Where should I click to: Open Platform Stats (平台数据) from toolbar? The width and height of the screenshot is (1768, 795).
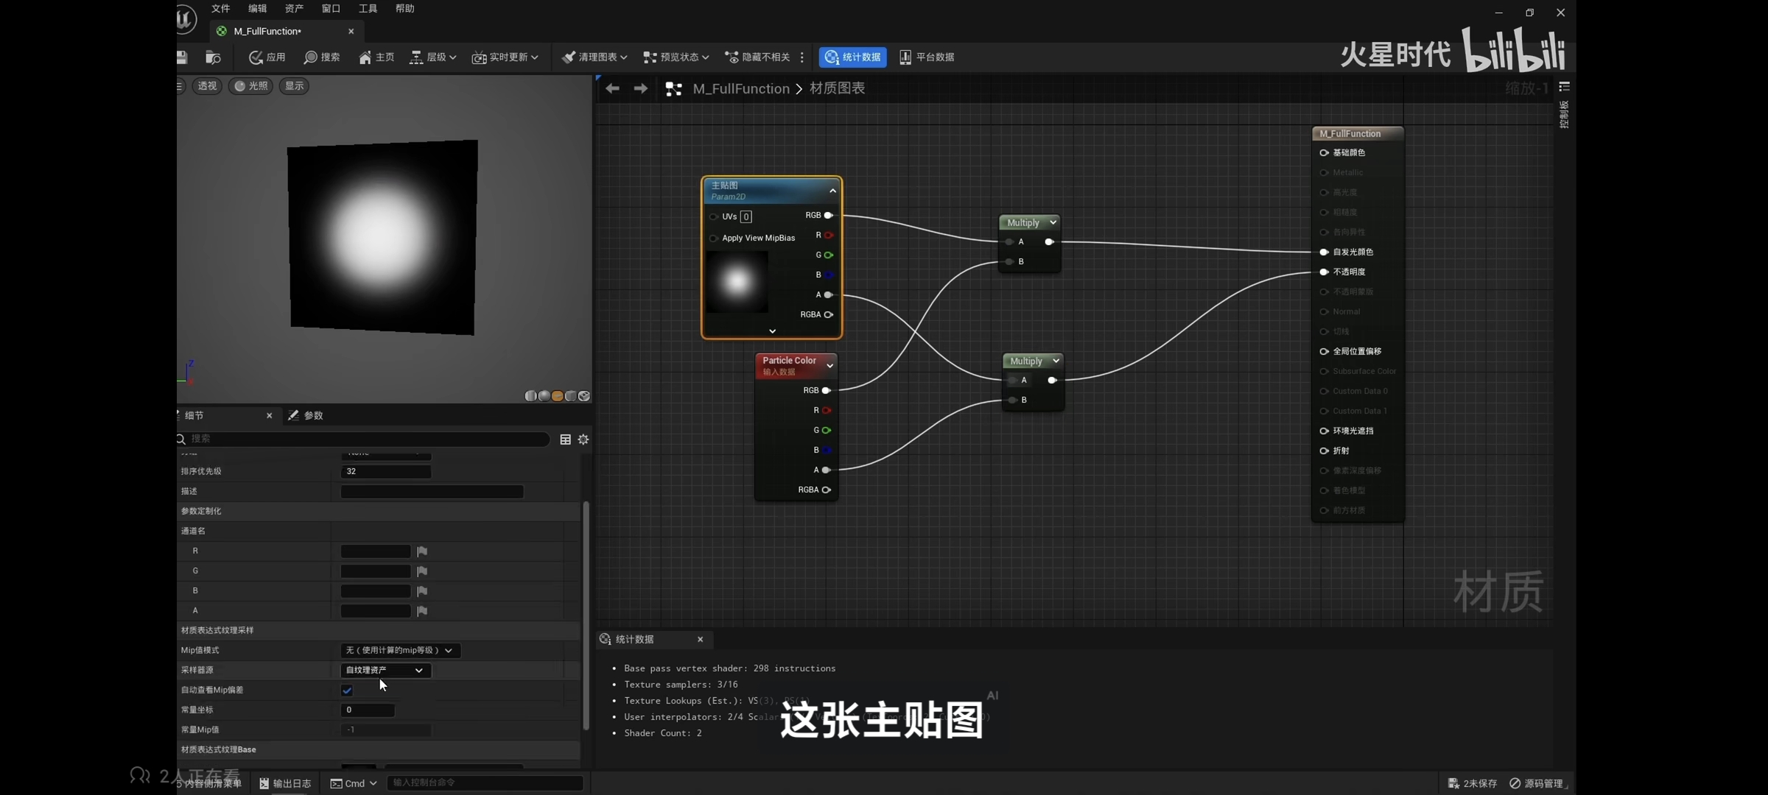pos(927,57)
